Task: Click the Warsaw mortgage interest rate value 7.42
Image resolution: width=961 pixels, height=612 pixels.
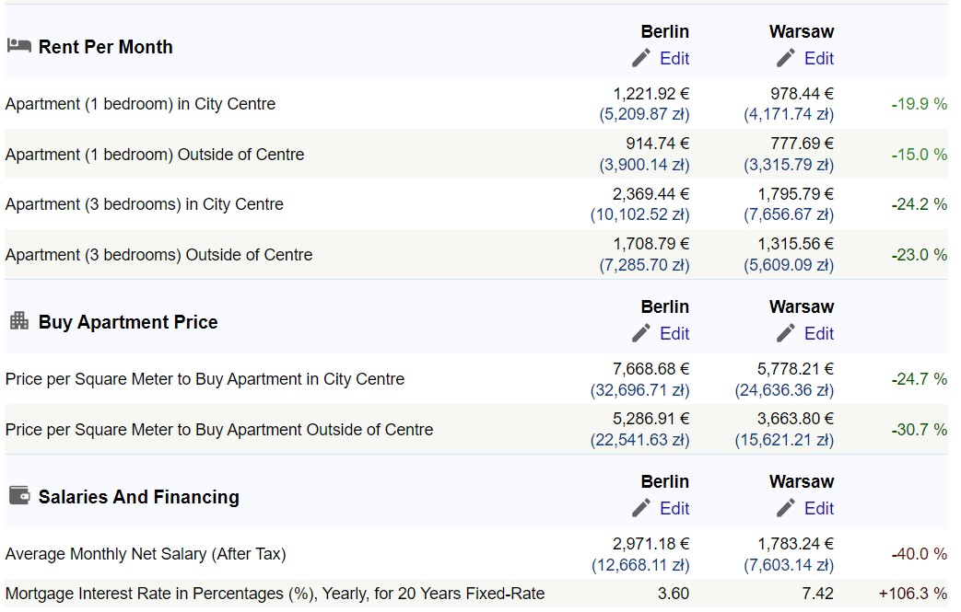Action: (817, 594)
